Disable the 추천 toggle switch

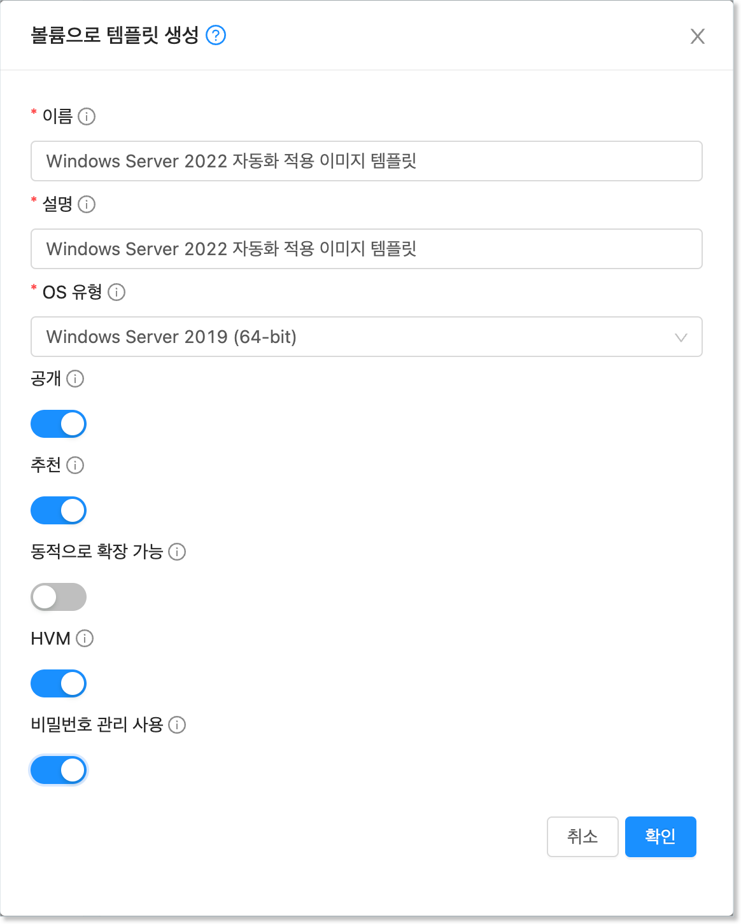tap(59, 510)
